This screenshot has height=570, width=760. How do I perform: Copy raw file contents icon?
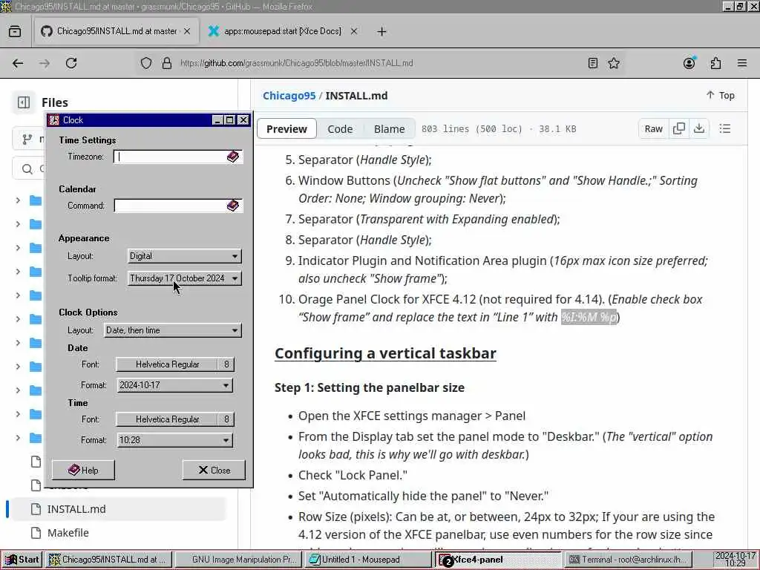coord(679,128)
